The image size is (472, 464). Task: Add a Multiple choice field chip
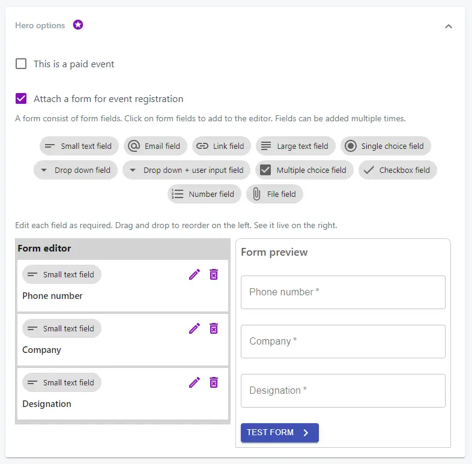(304, 170)
